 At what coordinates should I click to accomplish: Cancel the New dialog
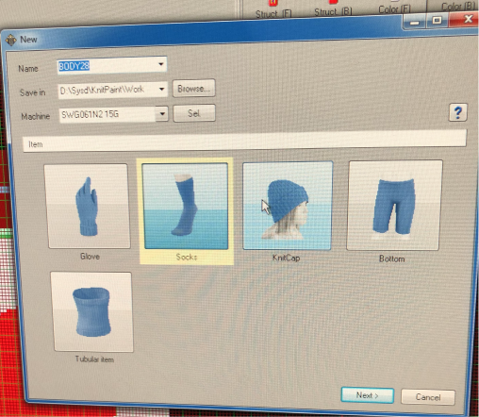click(x=428, y=397)
